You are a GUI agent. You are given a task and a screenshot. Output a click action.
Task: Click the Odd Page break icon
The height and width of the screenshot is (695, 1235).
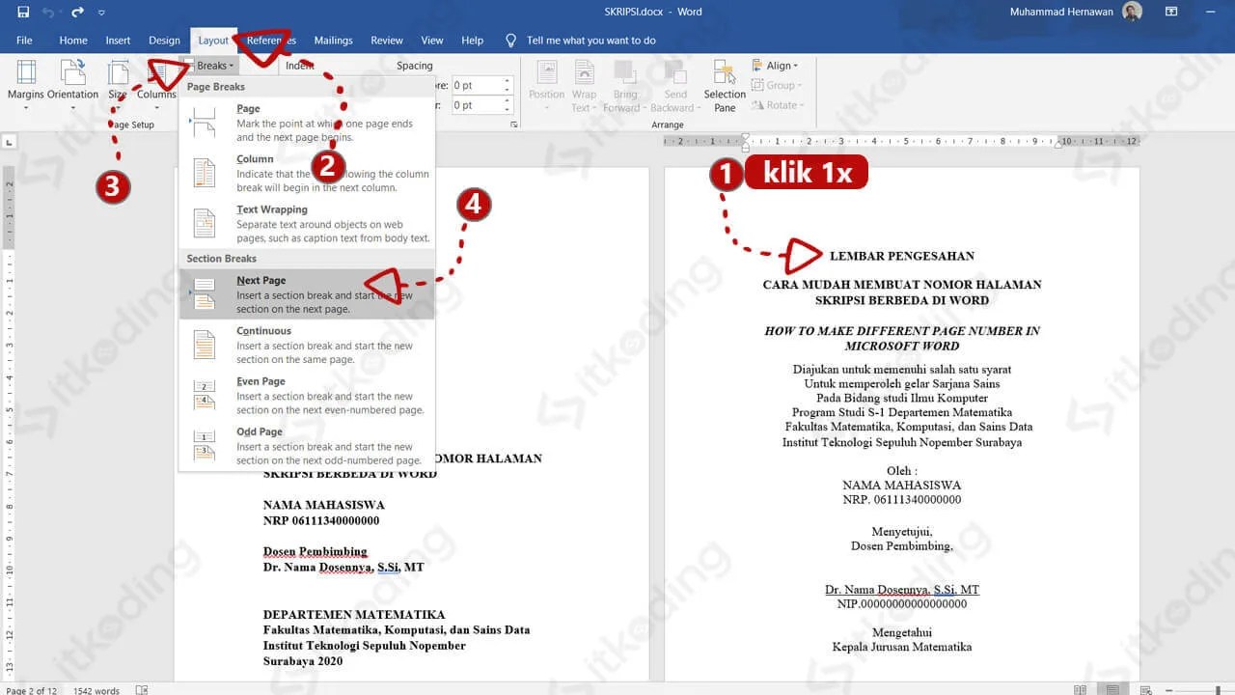pos(204,445)
